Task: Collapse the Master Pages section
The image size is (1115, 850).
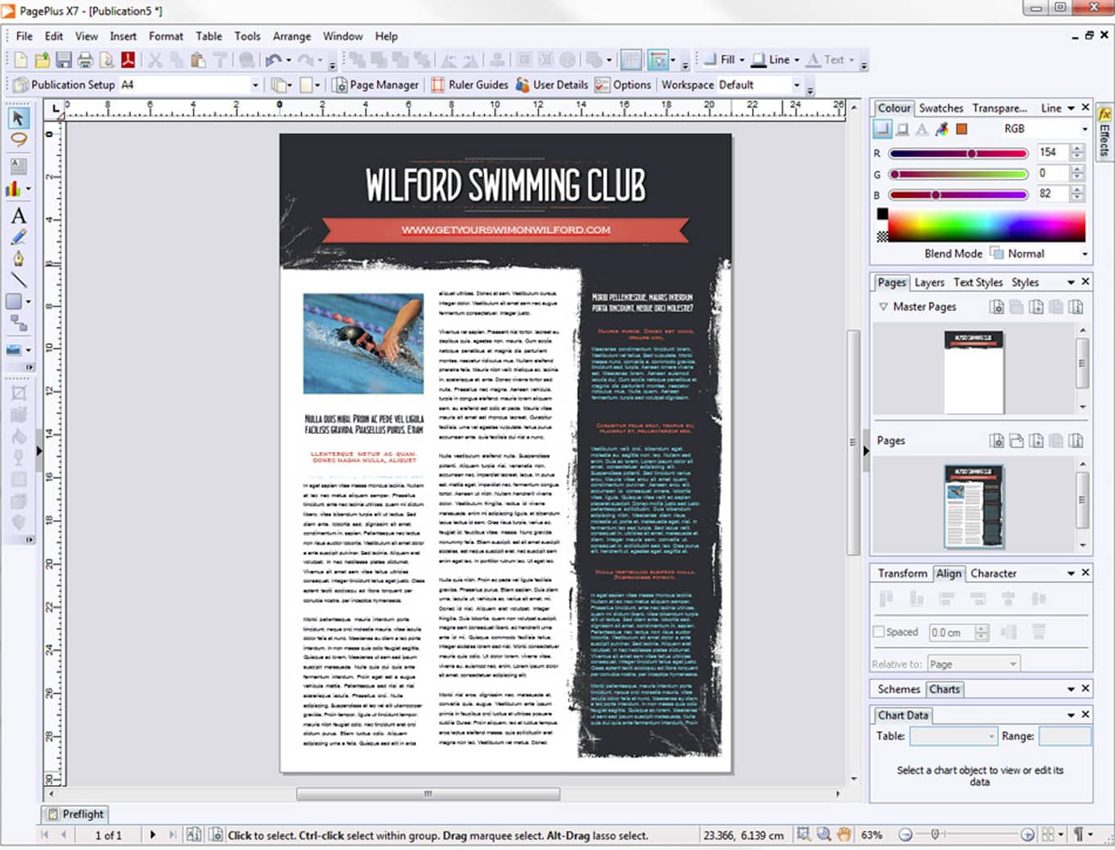Action: pos(884,306)
